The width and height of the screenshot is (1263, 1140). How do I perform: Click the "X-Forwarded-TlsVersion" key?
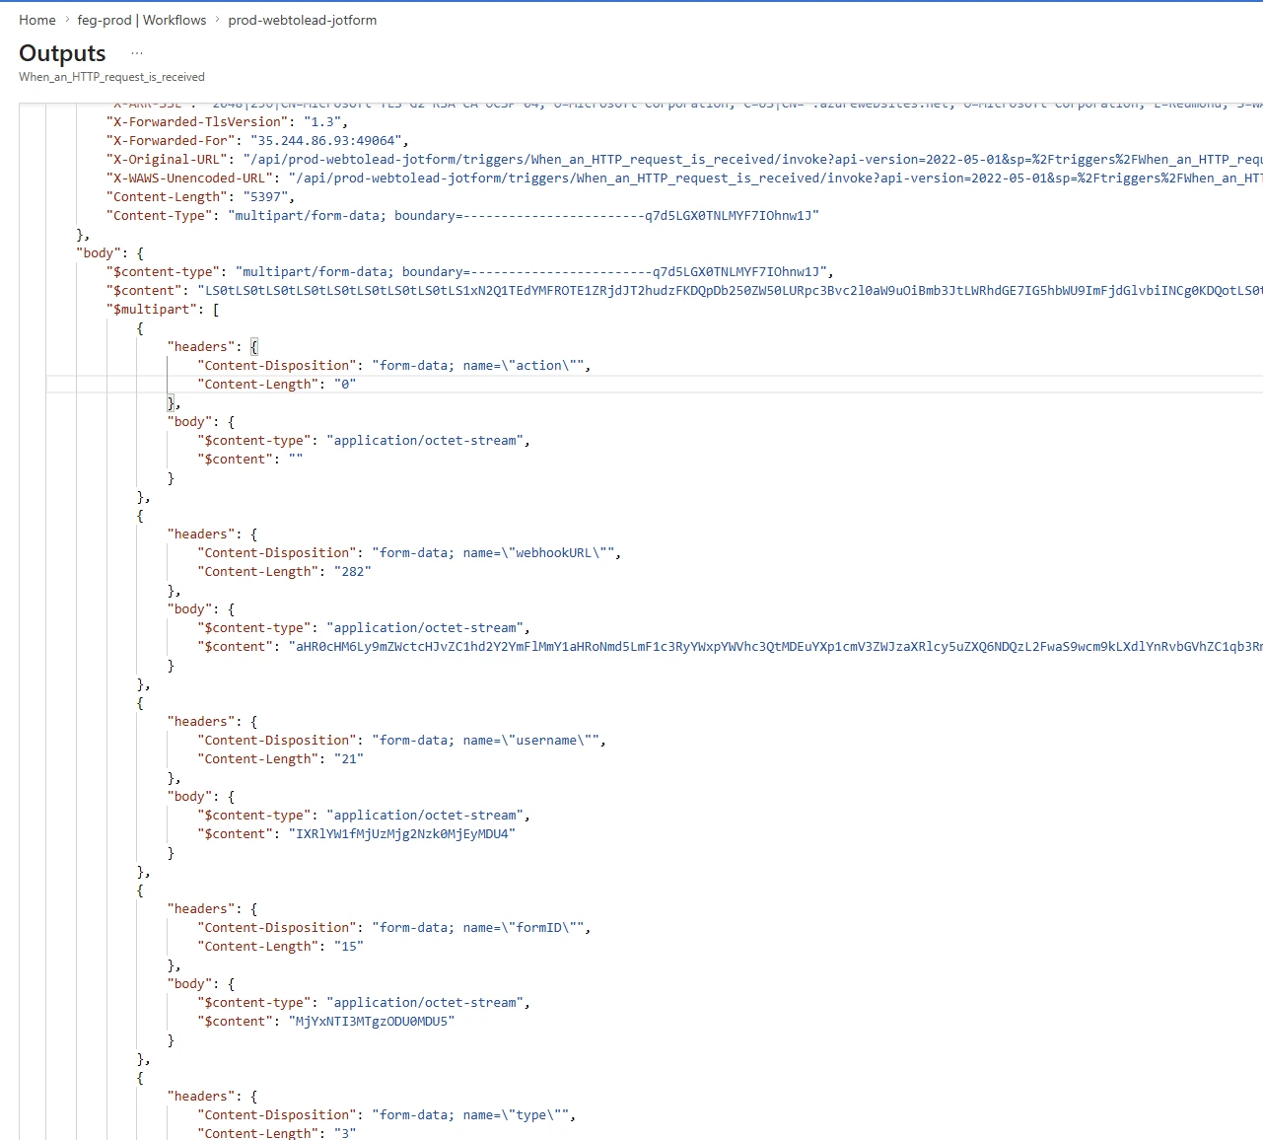click(198, 122)
